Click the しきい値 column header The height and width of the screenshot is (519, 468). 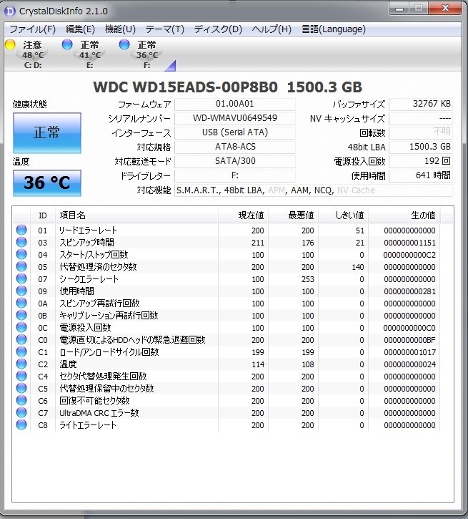[343, 215]
